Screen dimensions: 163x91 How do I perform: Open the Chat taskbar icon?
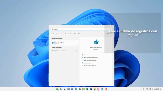click(72, 89)
